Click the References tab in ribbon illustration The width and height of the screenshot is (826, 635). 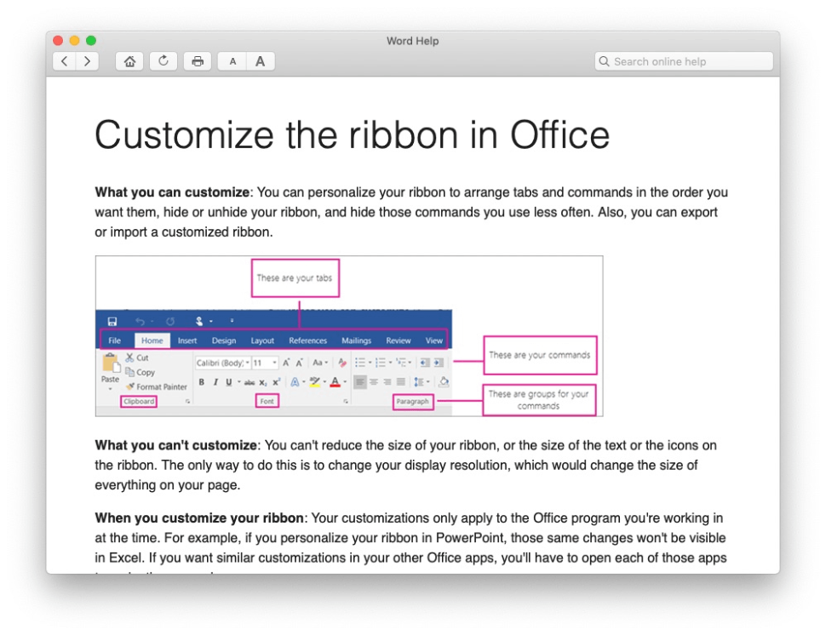tap(307, 340)
